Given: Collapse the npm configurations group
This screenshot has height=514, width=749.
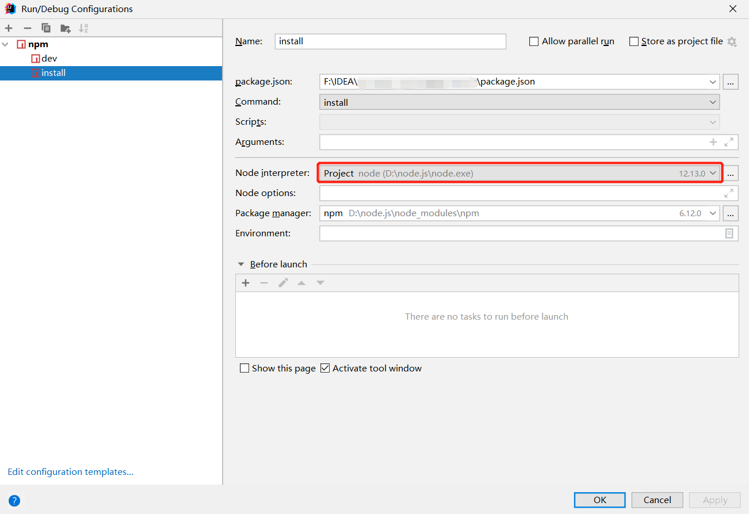Looking at the screenshot, I should coord(6,44).
